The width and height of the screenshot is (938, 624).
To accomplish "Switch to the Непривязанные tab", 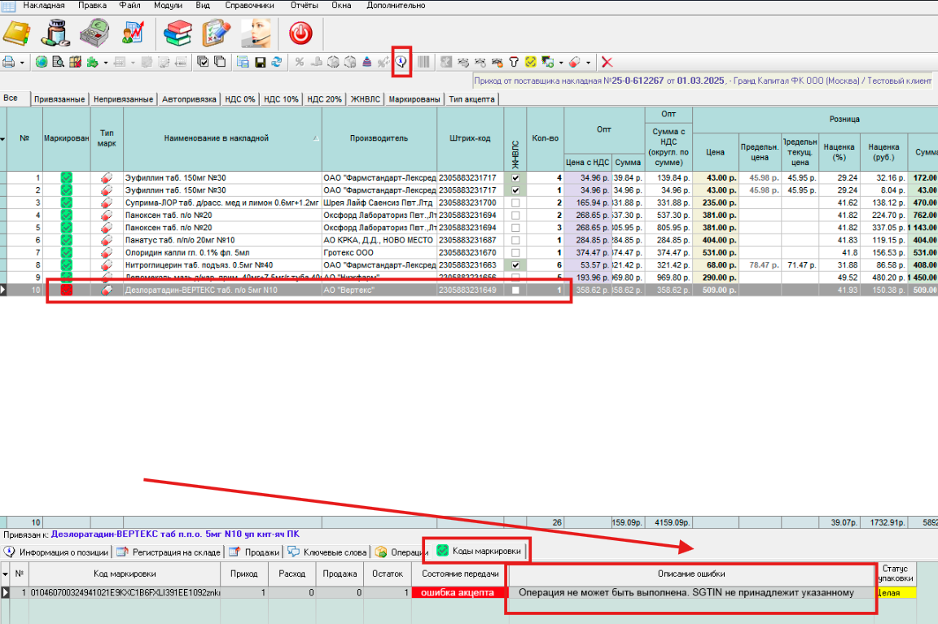I will (x=123, y=99).
